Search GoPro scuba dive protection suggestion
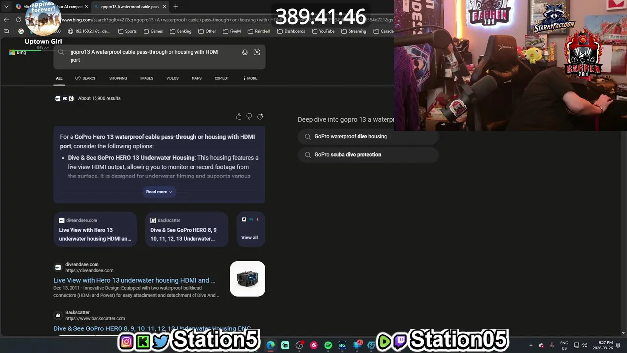The image size is (627, 353). (368, 155)
